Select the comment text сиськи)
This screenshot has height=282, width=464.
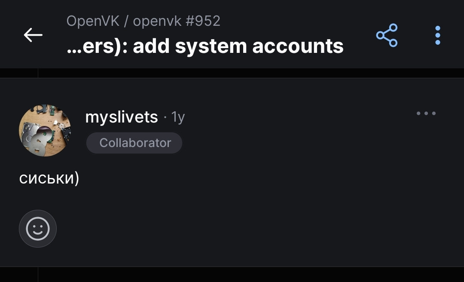click(x=49, y=178)
